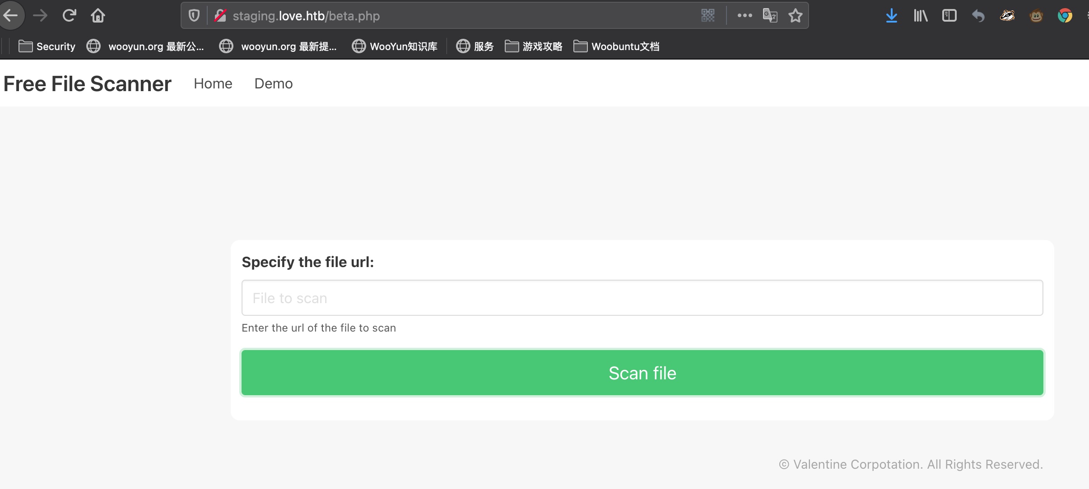Viewport: 1089px width, 489px height.
Task: Bookmark this page with star
Action: (x=795, y=16)
